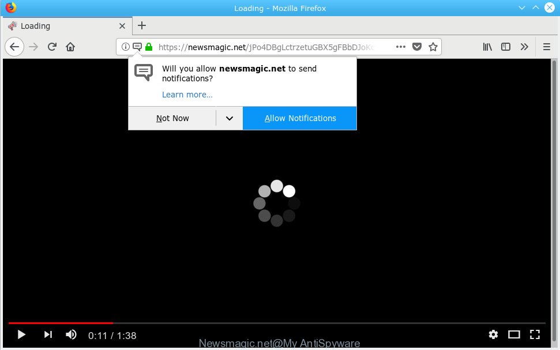Click Allow Notifications button

(300, 118)
